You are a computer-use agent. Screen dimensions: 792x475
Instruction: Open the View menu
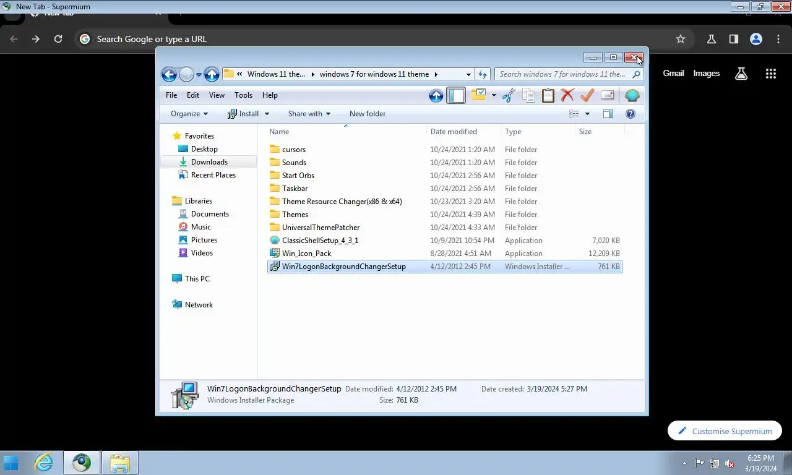click(x=217, y=95)
